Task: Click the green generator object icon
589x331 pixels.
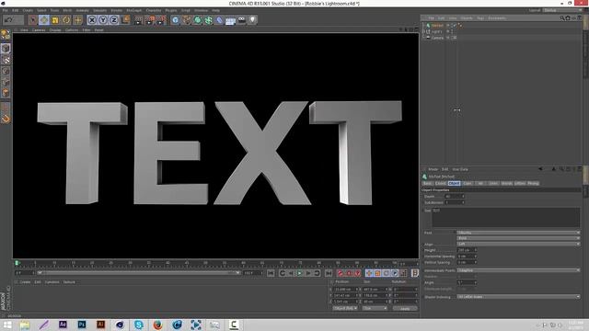Action: (198, 20)
